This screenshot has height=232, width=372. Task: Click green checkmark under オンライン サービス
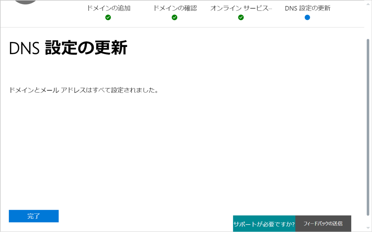(241, 17)
